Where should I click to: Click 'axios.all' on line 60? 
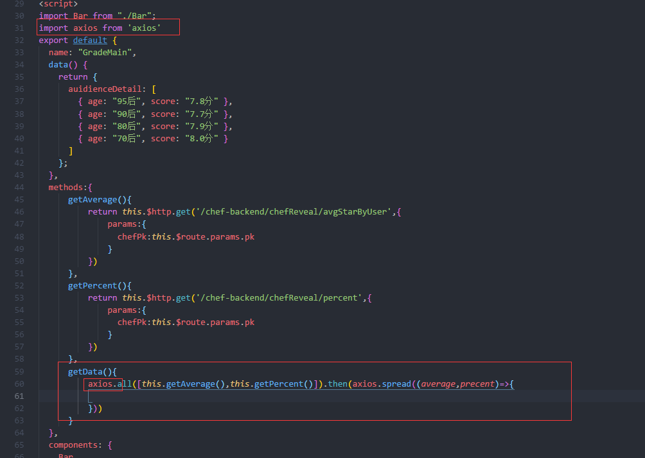109,384
